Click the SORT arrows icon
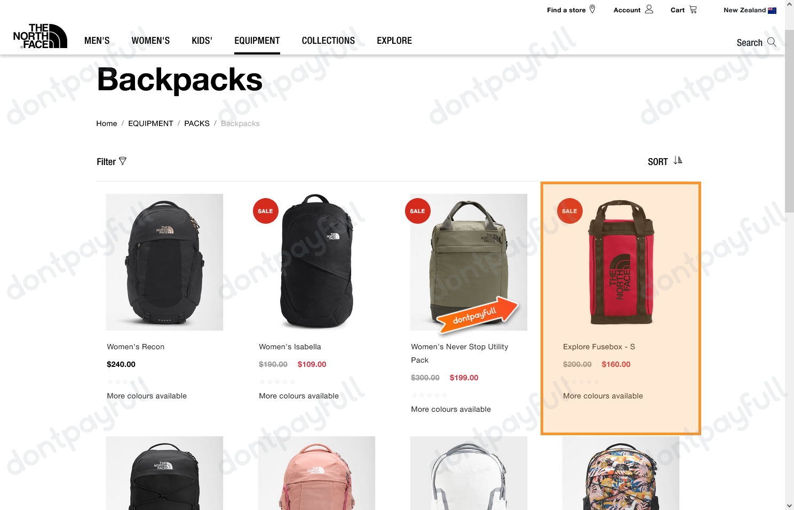 click(x=678, y=160)
